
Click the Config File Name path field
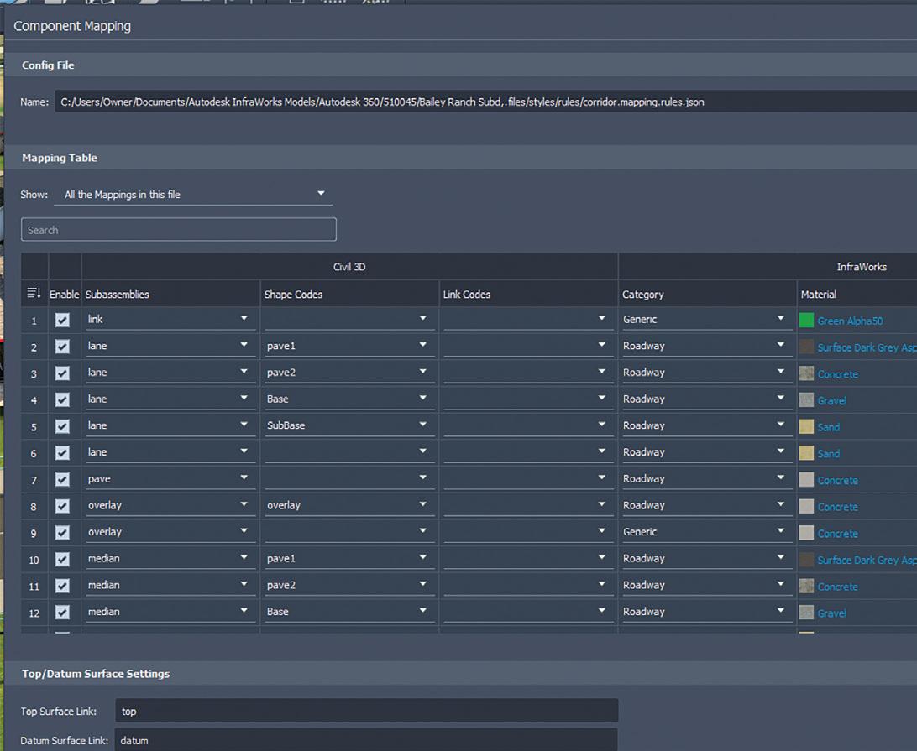tap(486, 102)
